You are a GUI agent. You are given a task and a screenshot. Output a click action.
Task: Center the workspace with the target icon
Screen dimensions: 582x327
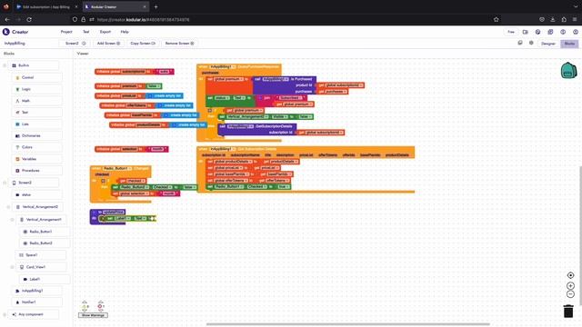[x=570, y=275]
